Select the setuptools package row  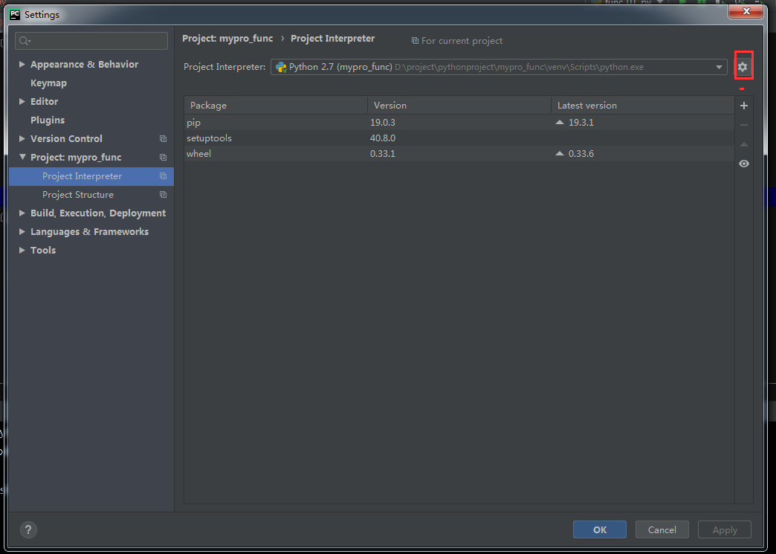[x=459, y=138]
